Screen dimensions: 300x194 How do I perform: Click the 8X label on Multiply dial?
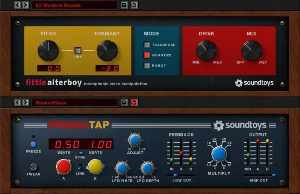229,143
